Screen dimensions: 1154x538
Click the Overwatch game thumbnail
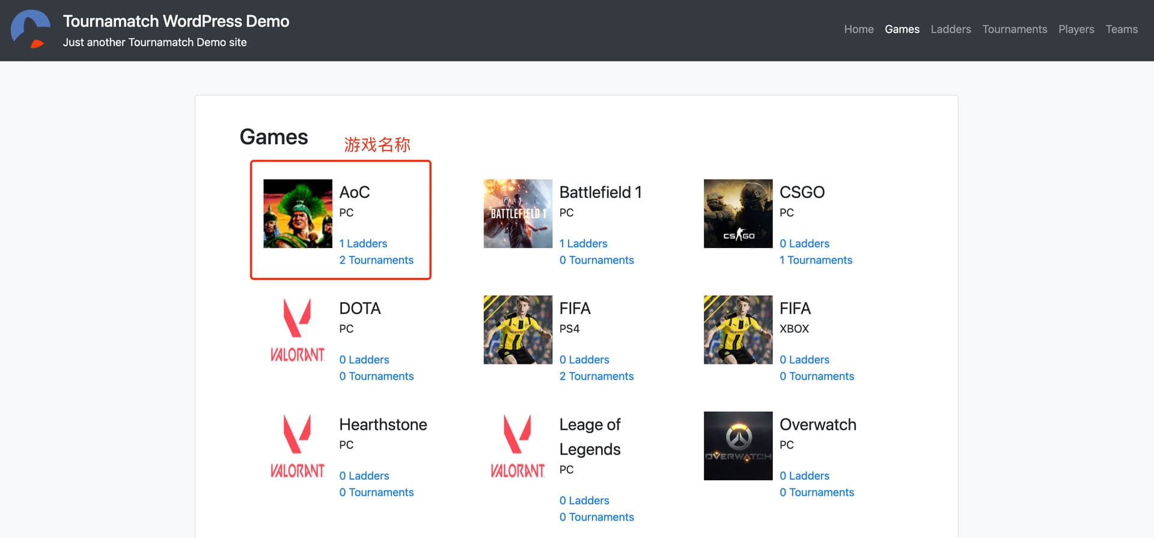[738, 446]
